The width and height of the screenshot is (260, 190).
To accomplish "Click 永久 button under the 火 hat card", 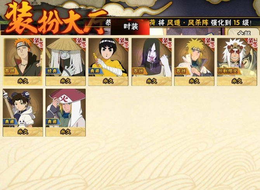I will (x=66, y=132).
